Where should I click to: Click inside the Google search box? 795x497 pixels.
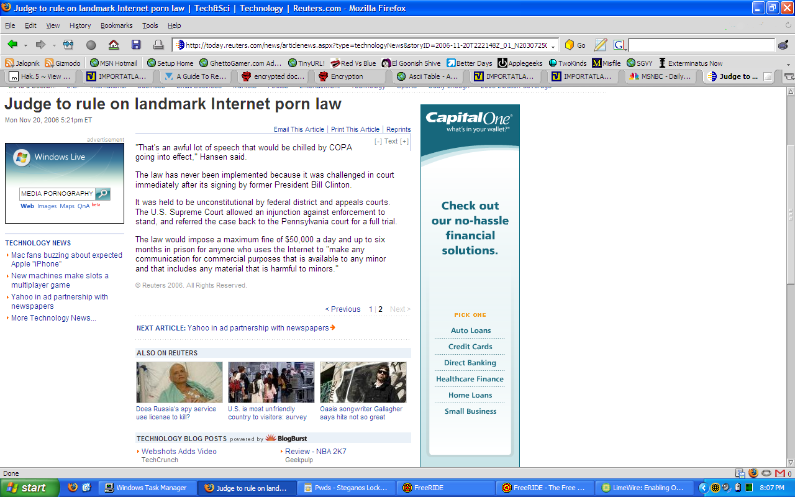(702, 45)
